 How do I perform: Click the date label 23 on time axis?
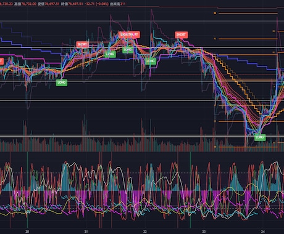204,232
